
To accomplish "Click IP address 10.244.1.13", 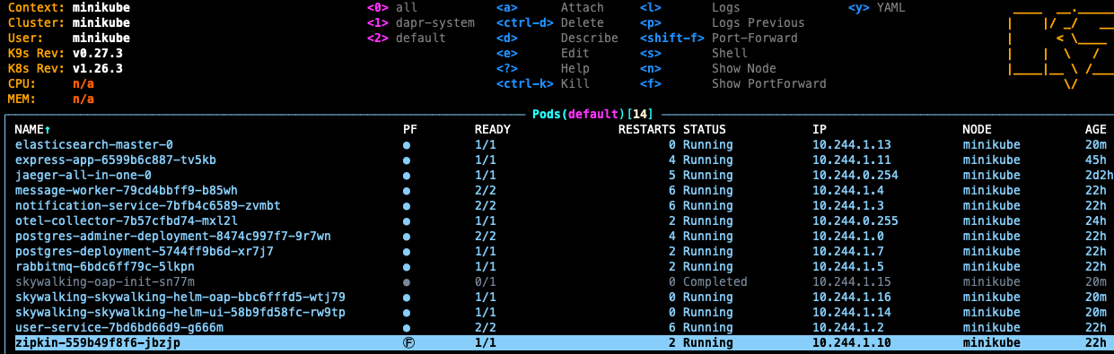I will [852, 145].
